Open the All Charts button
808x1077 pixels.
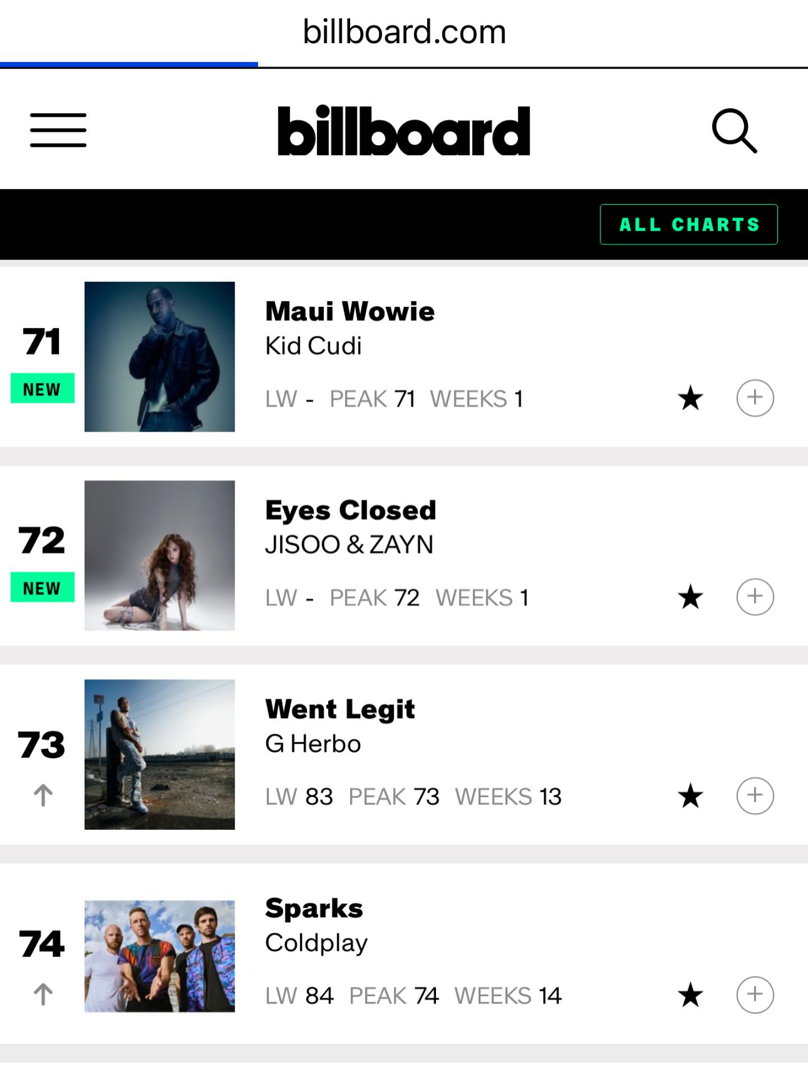tap(688, 224)
